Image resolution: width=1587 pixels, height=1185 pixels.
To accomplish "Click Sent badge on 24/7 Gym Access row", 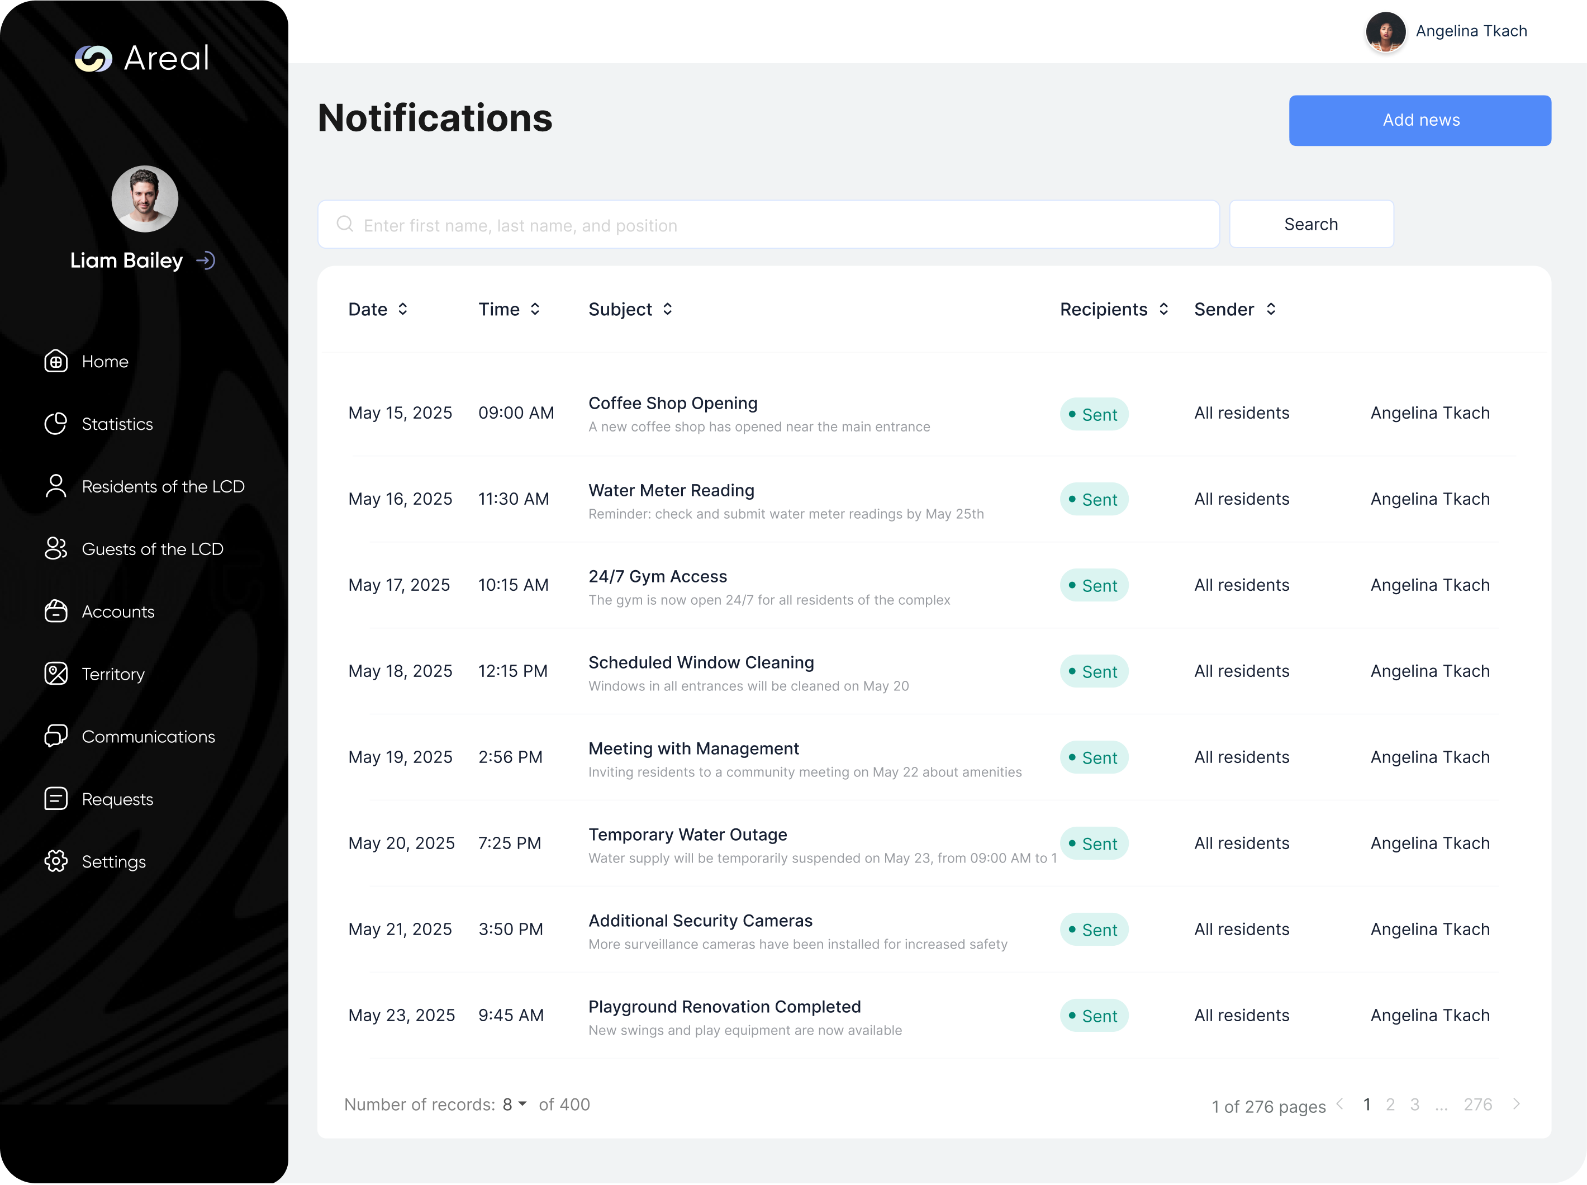I will [1094, 585].
